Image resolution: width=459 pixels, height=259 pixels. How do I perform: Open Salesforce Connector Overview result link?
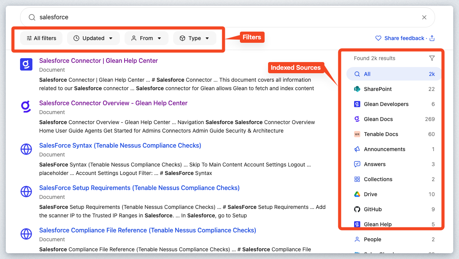point(113,103)
